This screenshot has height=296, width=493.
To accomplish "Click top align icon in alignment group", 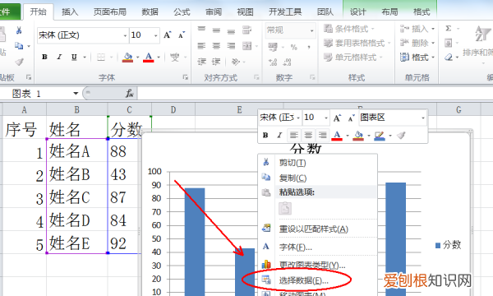I will tap(201, 30).
